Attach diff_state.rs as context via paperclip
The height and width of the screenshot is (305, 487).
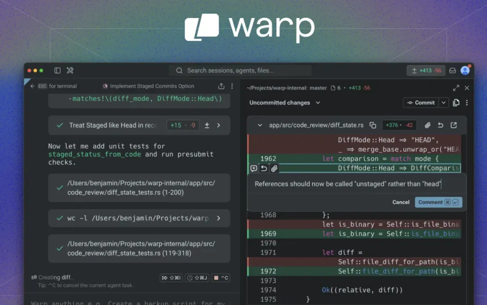click(427, 125)
